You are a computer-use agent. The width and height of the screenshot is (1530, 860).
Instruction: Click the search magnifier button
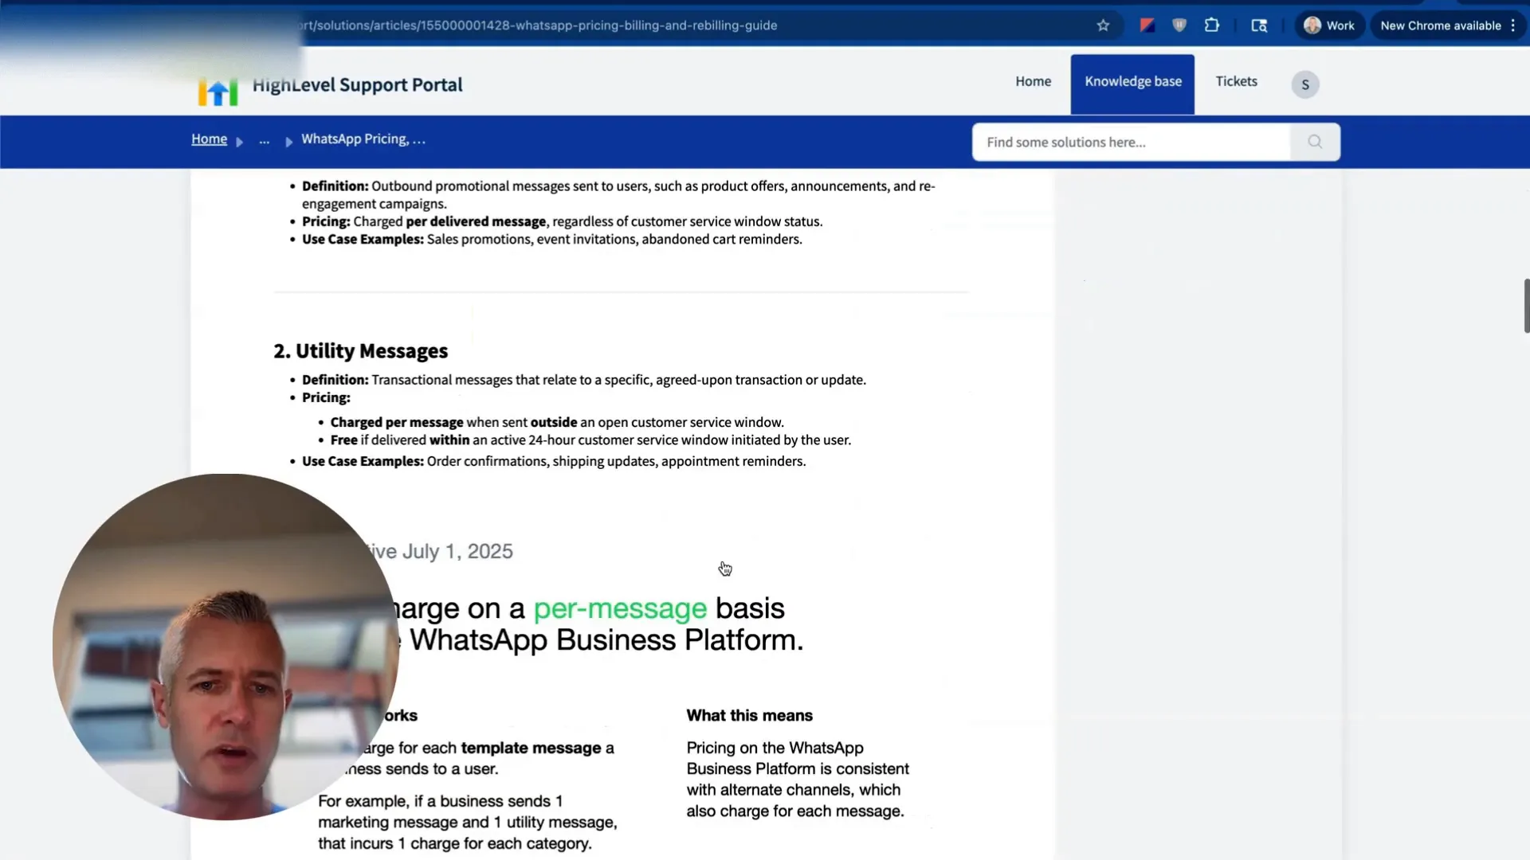(x=1315, y=142)
